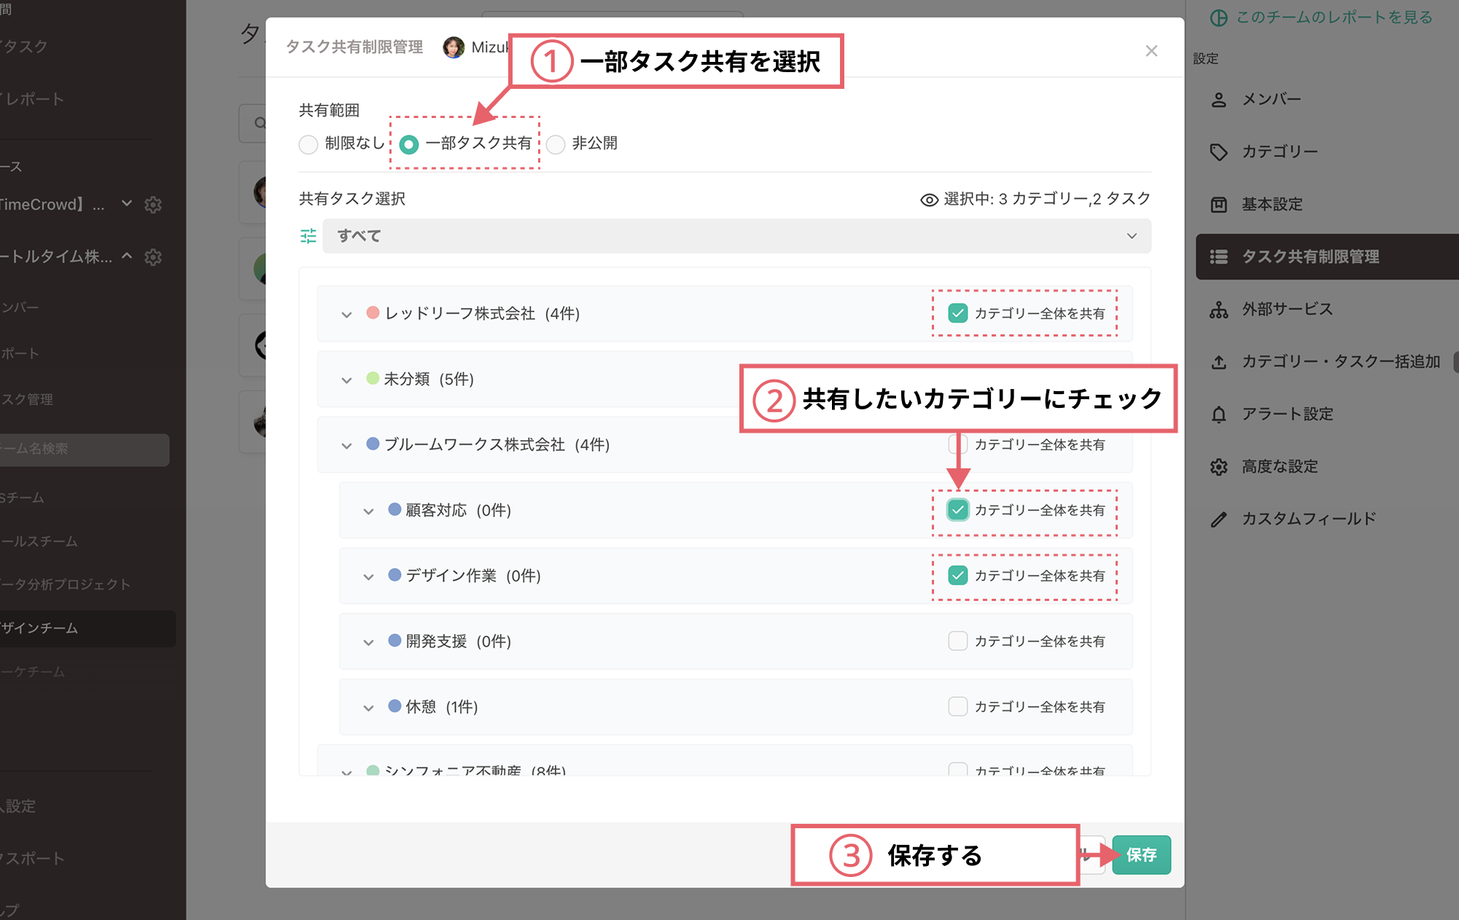Open 基本設定 in the settings menu
The image size is (1459, 920).
point(1272,205)
